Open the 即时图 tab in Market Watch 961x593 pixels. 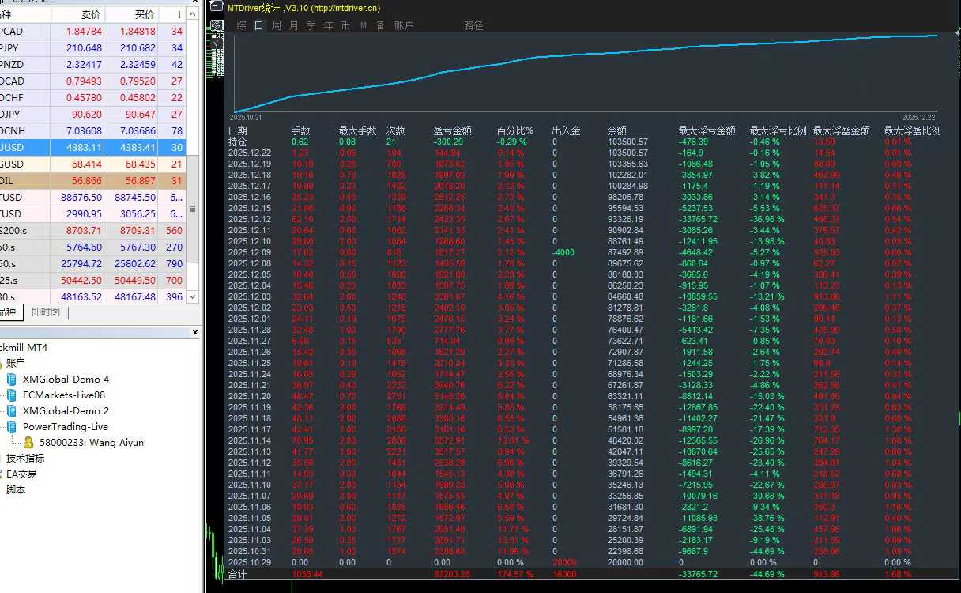46,312
